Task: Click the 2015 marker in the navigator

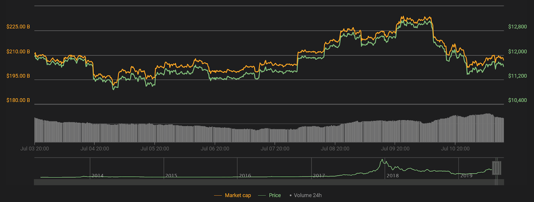Action: (x=171, y=175)
